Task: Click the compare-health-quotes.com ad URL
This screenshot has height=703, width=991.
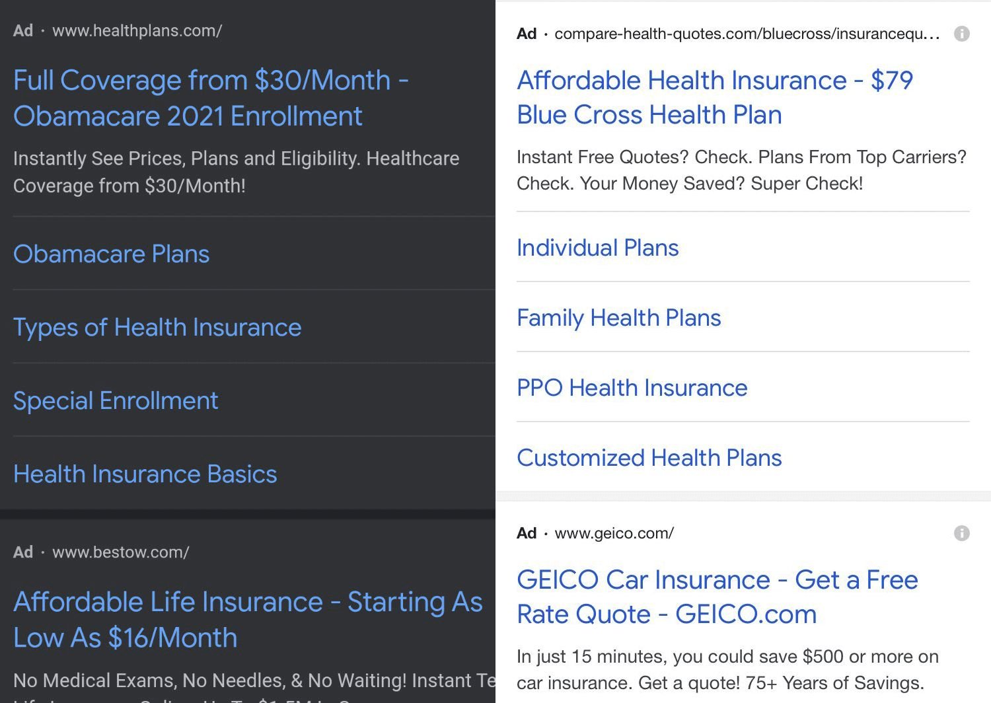Action: pos(747,34)
